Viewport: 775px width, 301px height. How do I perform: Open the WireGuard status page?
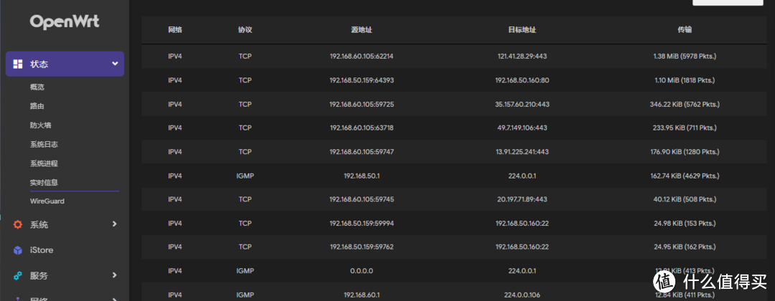click(x=47, y=201)
